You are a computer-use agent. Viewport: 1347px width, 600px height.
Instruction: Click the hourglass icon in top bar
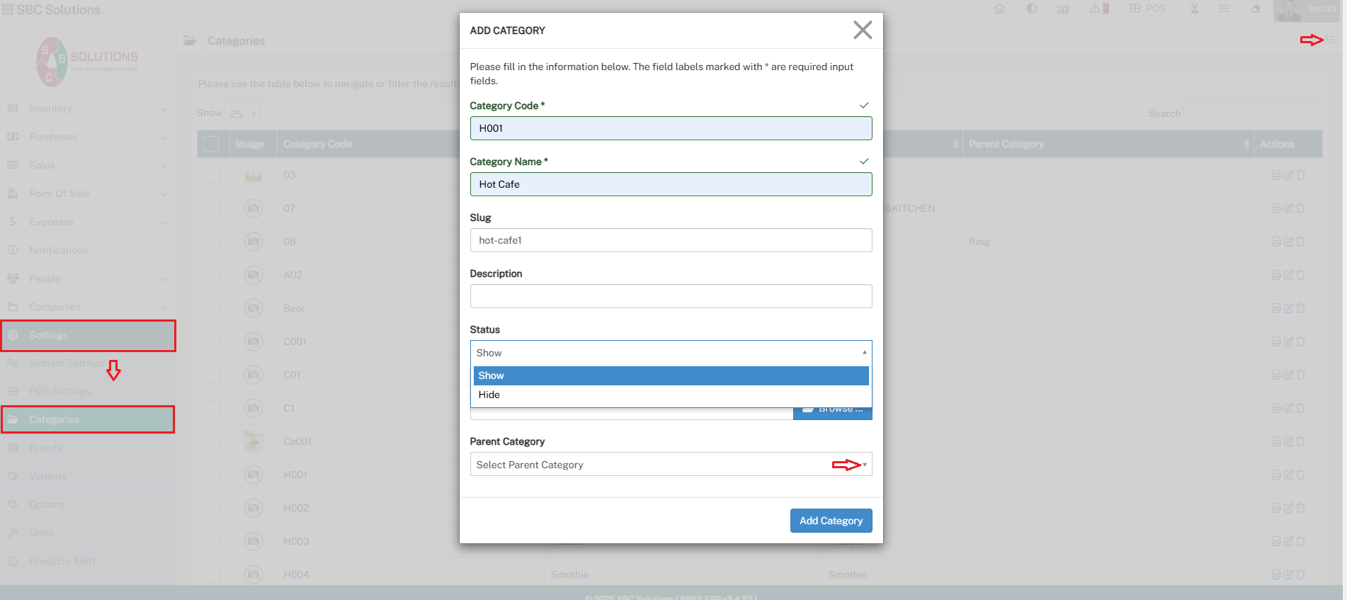click(1194, 9)
